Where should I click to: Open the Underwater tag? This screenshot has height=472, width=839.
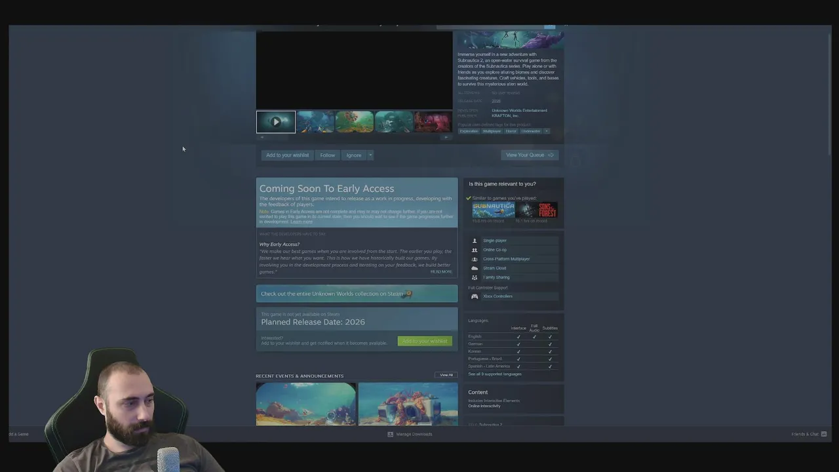coord(530,131)
